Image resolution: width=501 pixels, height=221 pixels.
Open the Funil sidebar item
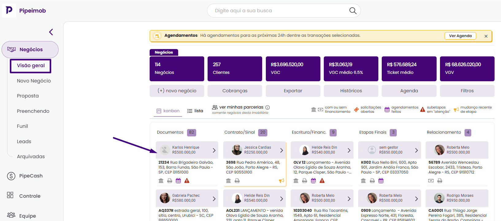click(x=22, y=126)
